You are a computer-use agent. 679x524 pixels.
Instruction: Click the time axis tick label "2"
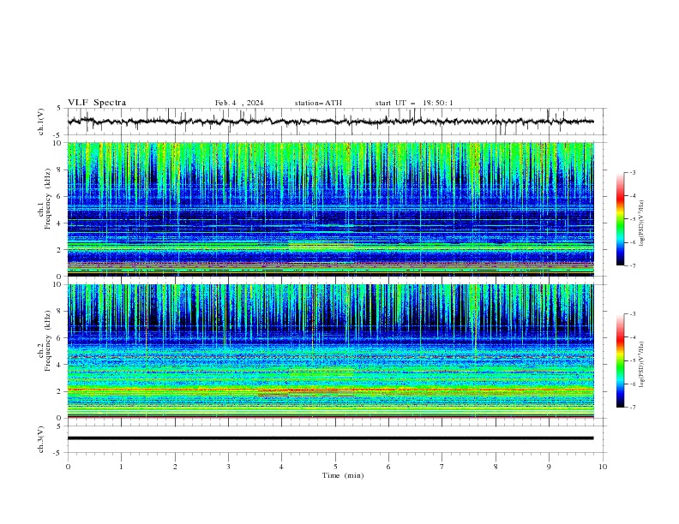point(175,467)
